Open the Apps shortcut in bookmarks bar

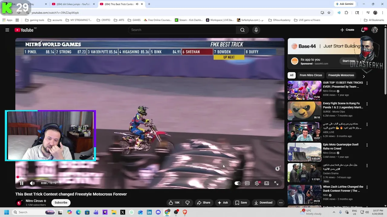(7, 20)
